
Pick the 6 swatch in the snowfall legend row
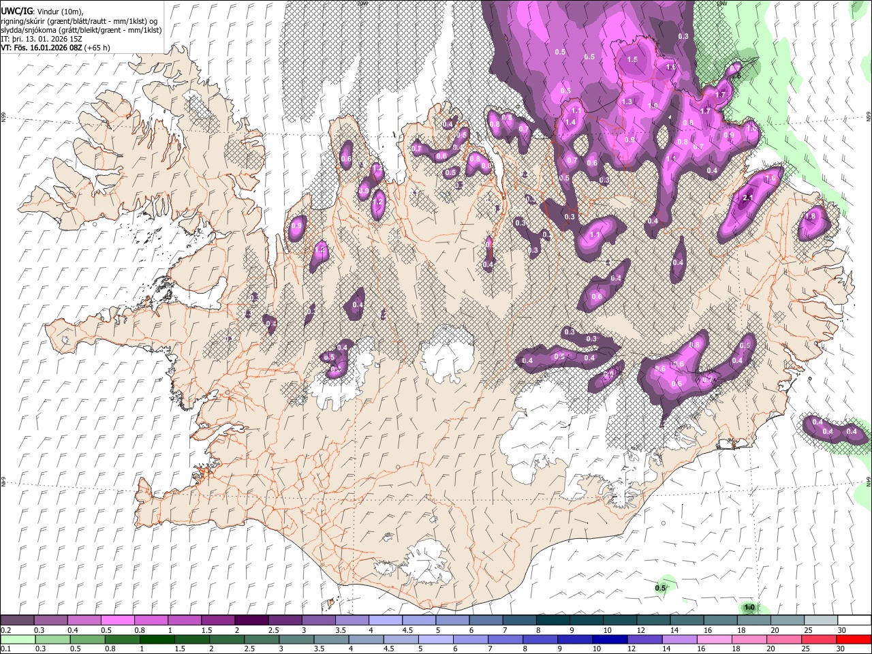tap(486, 621)
